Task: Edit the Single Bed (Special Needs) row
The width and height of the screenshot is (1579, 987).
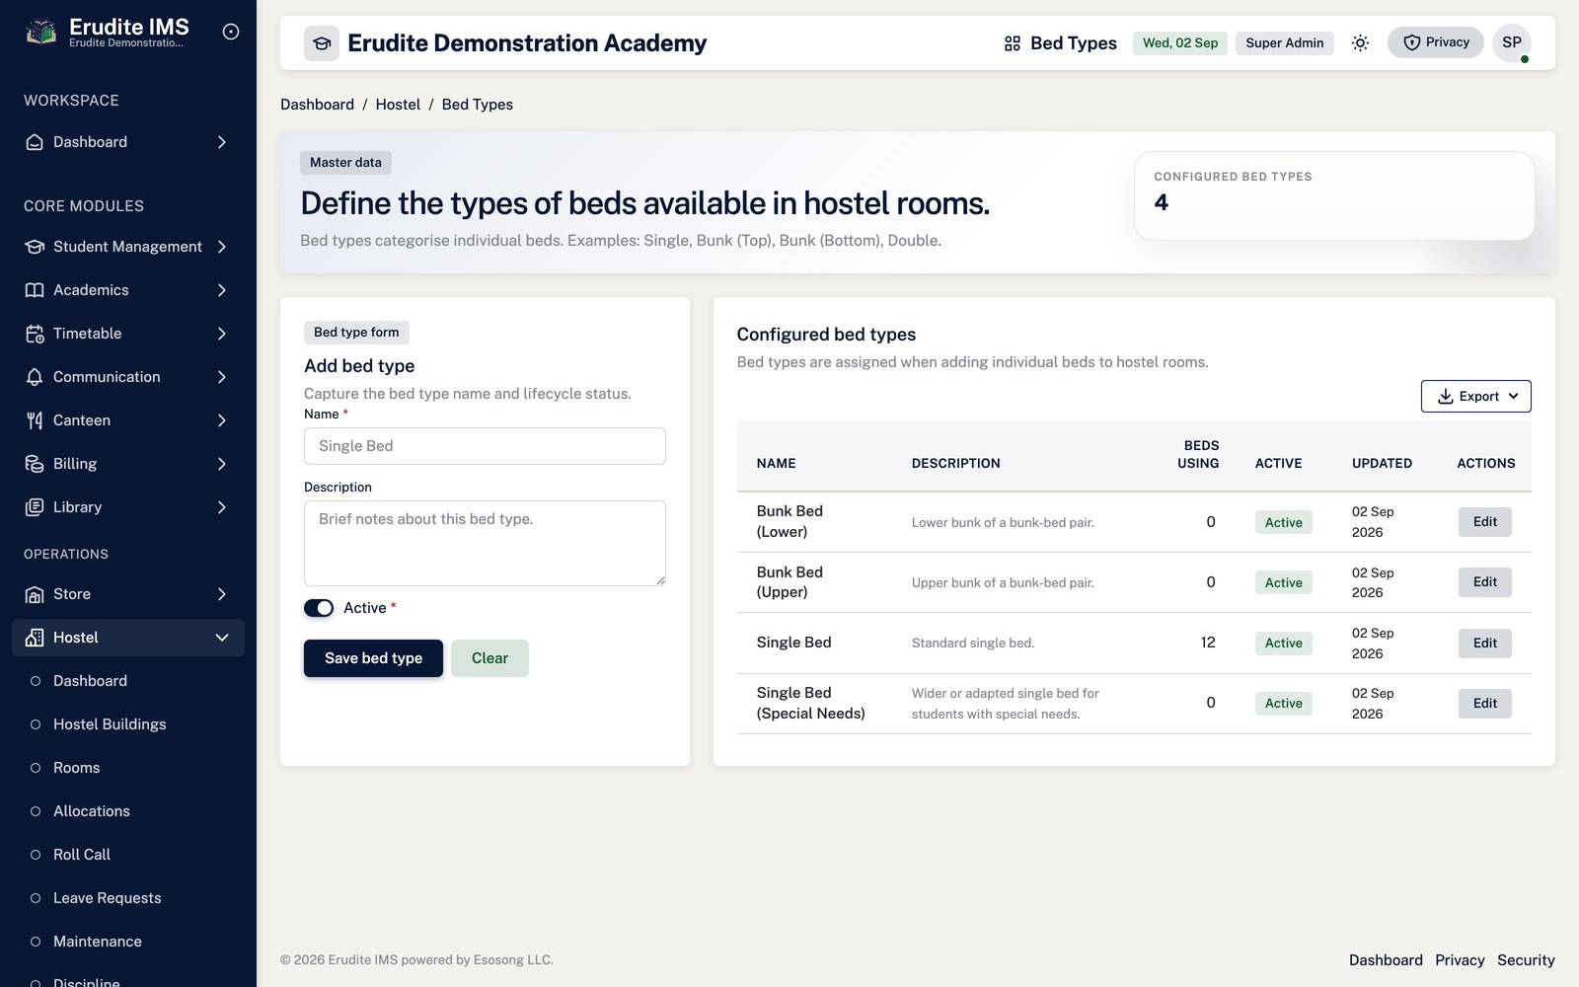Action: click(x=1485, y=704)
